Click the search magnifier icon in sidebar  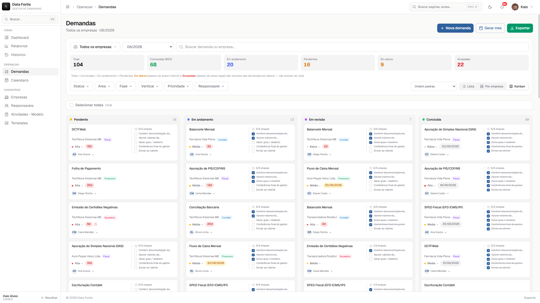[x=6, y=19]
